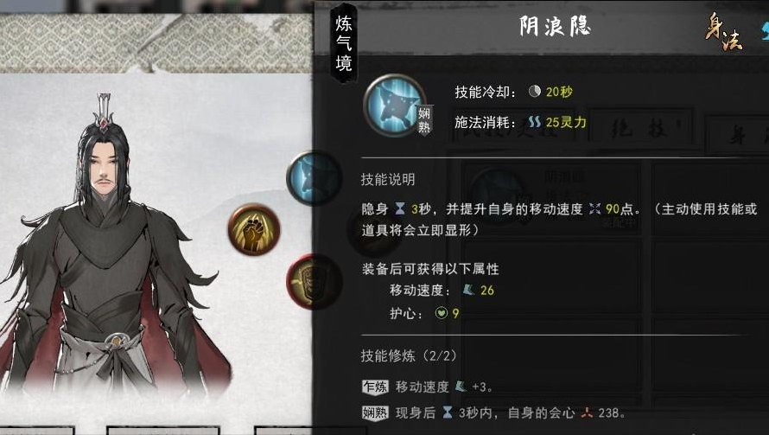The image size is (769, 435).
Task: Click the 娴熟 tag on the skill icon
Action: pyautogui.click(x=424, y=120)
